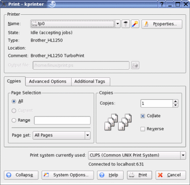This screenshot has height=185, width=190.
Task: Click the Copies number field
Action: pyautogui.click(x=157, y=103)
